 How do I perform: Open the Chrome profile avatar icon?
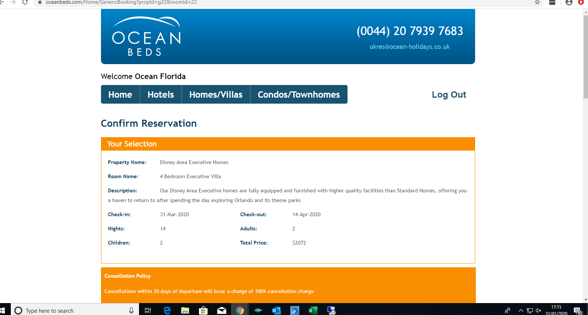[569, 2]
